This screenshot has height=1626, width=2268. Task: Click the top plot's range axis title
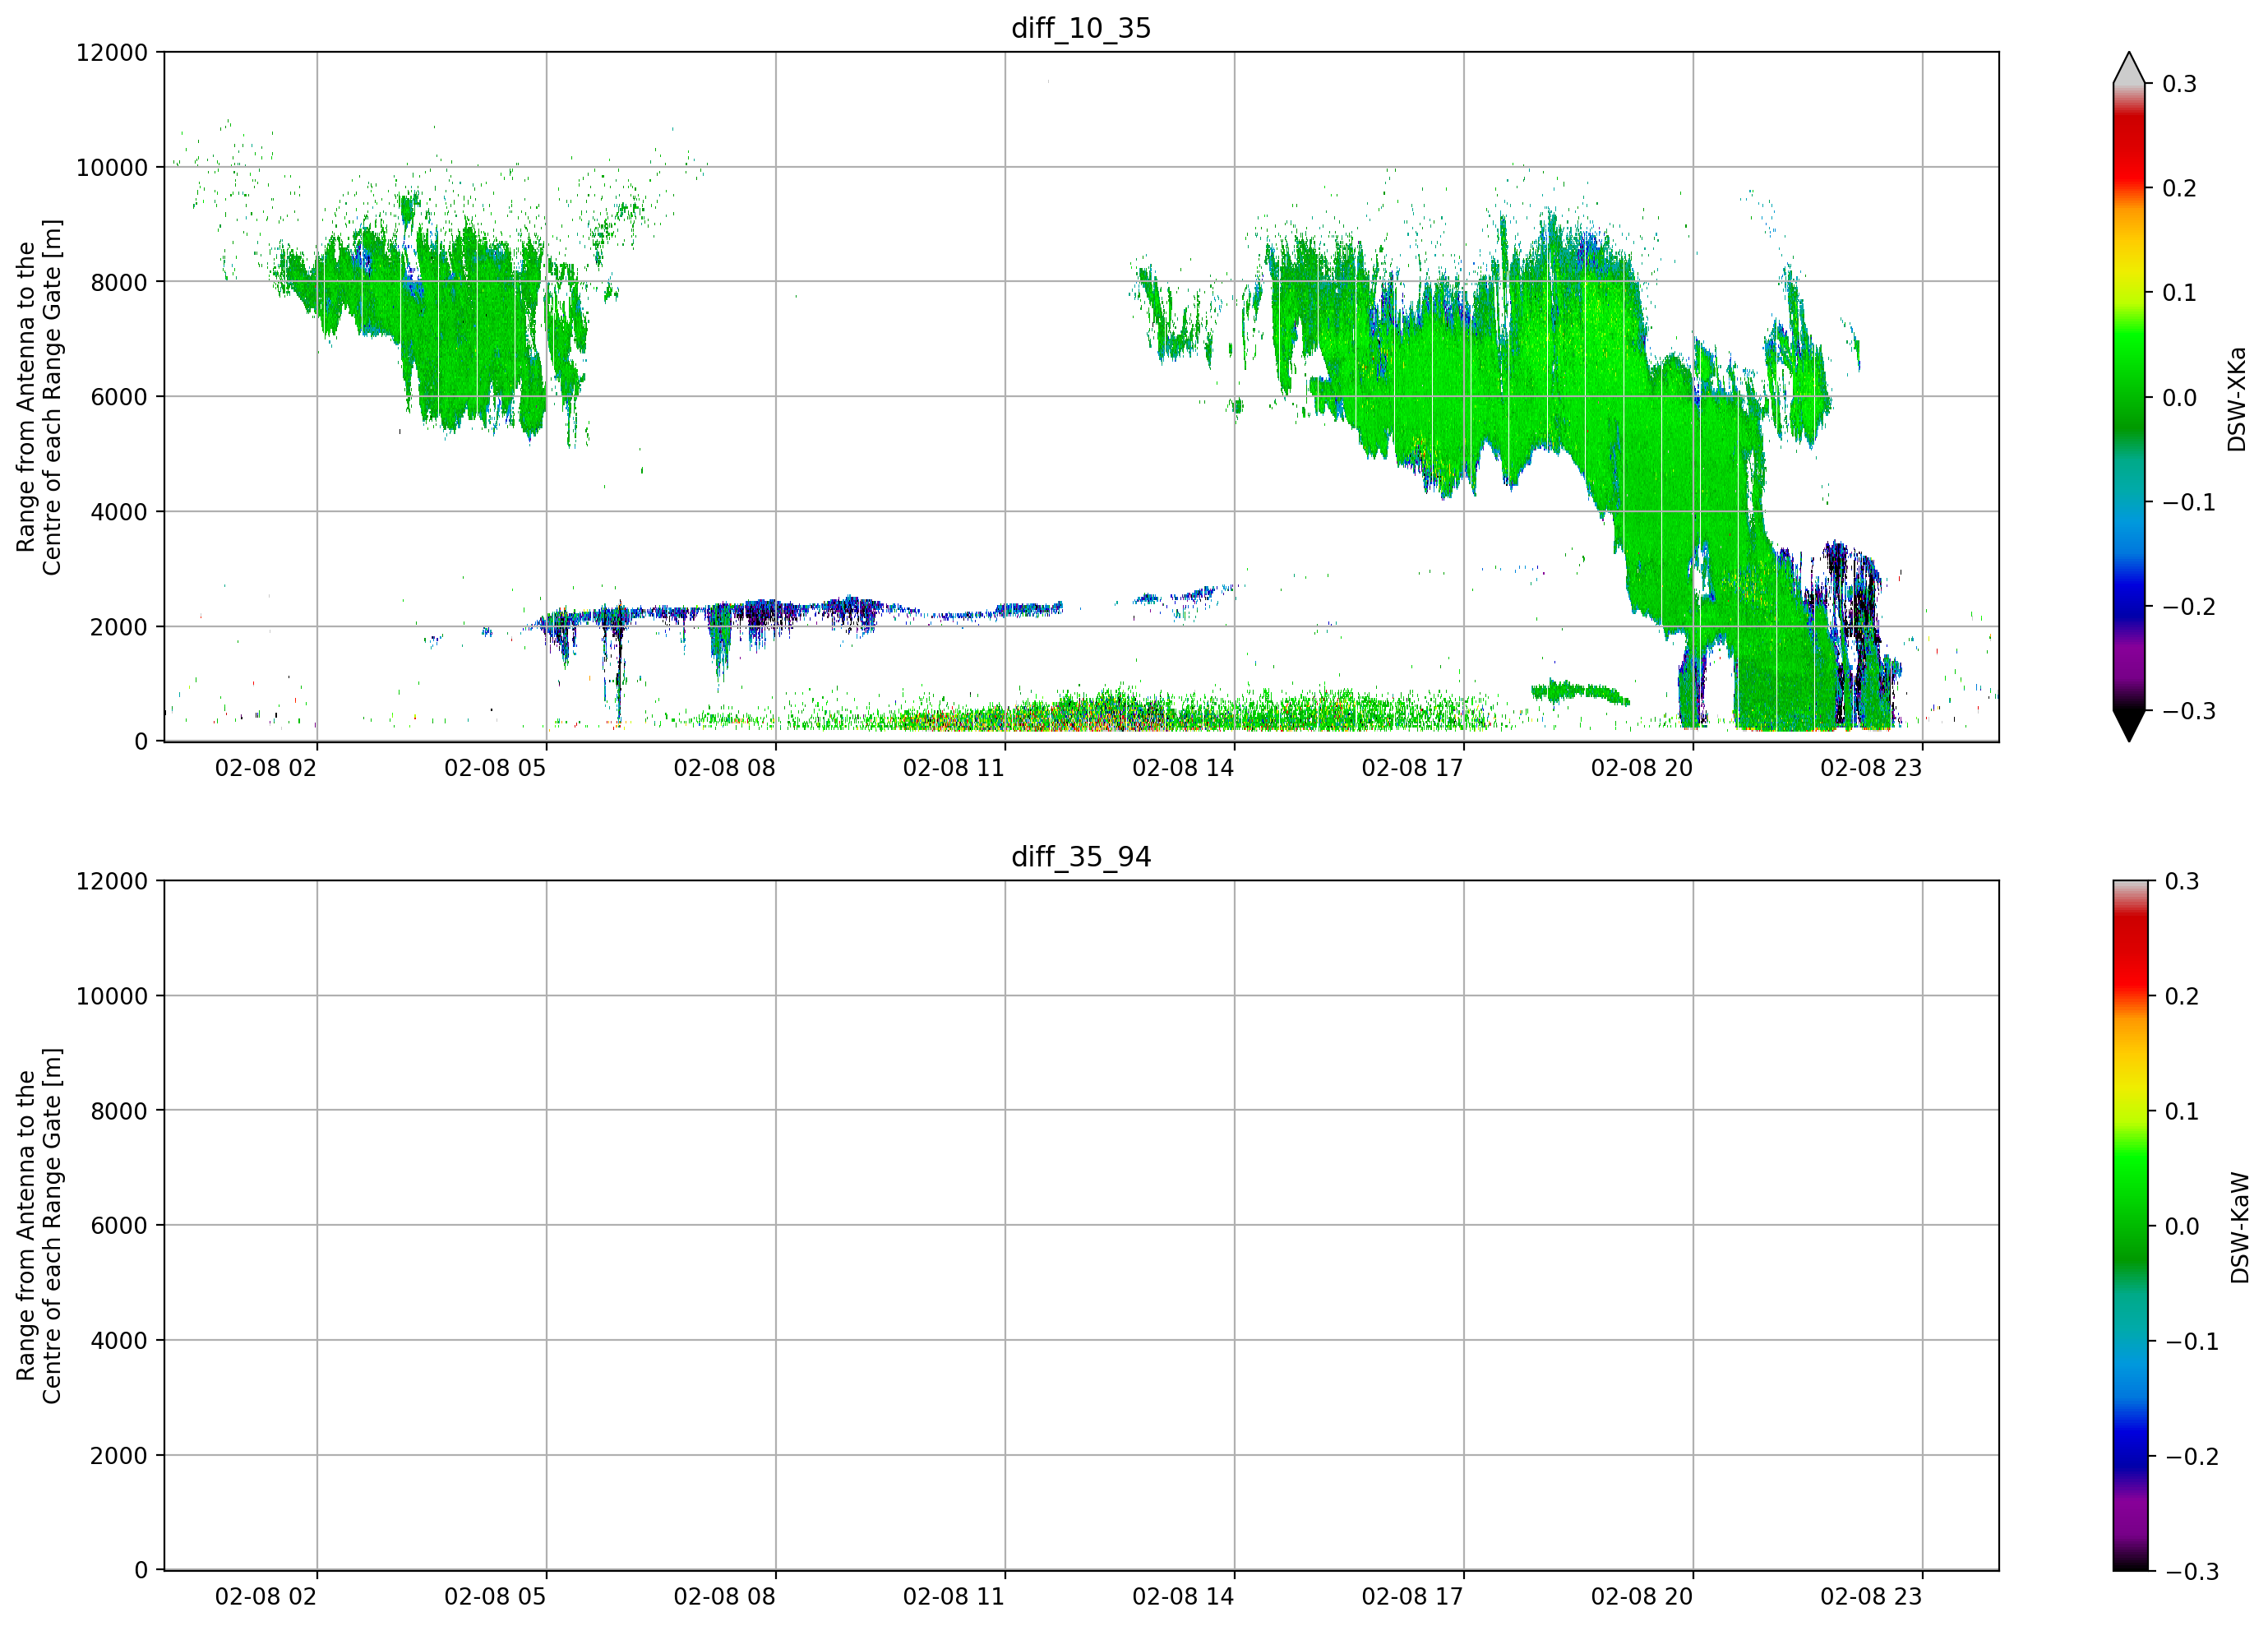click(39, 397)
